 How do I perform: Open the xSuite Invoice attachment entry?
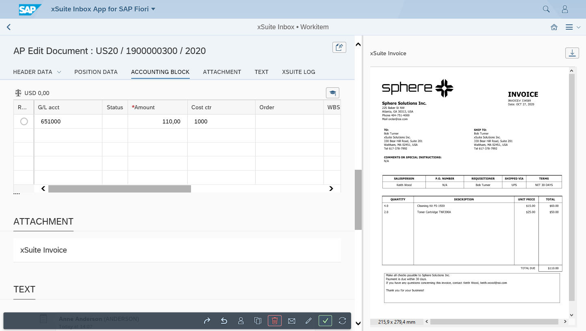pyautogui.click(x=44, y=250)
